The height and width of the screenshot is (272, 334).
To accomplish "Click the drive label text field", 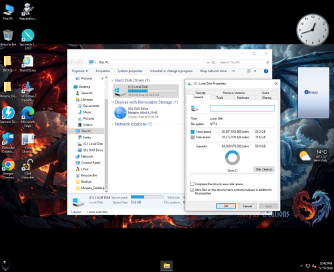I will coord(242,108).
